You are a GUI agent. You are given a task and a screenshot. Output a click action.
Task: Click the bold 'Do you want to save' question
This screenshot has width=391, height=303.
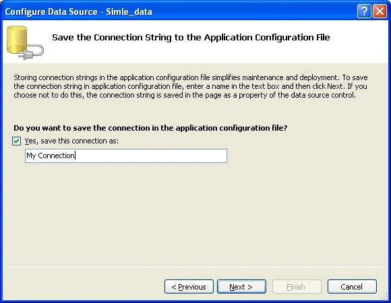click(150, 128)
